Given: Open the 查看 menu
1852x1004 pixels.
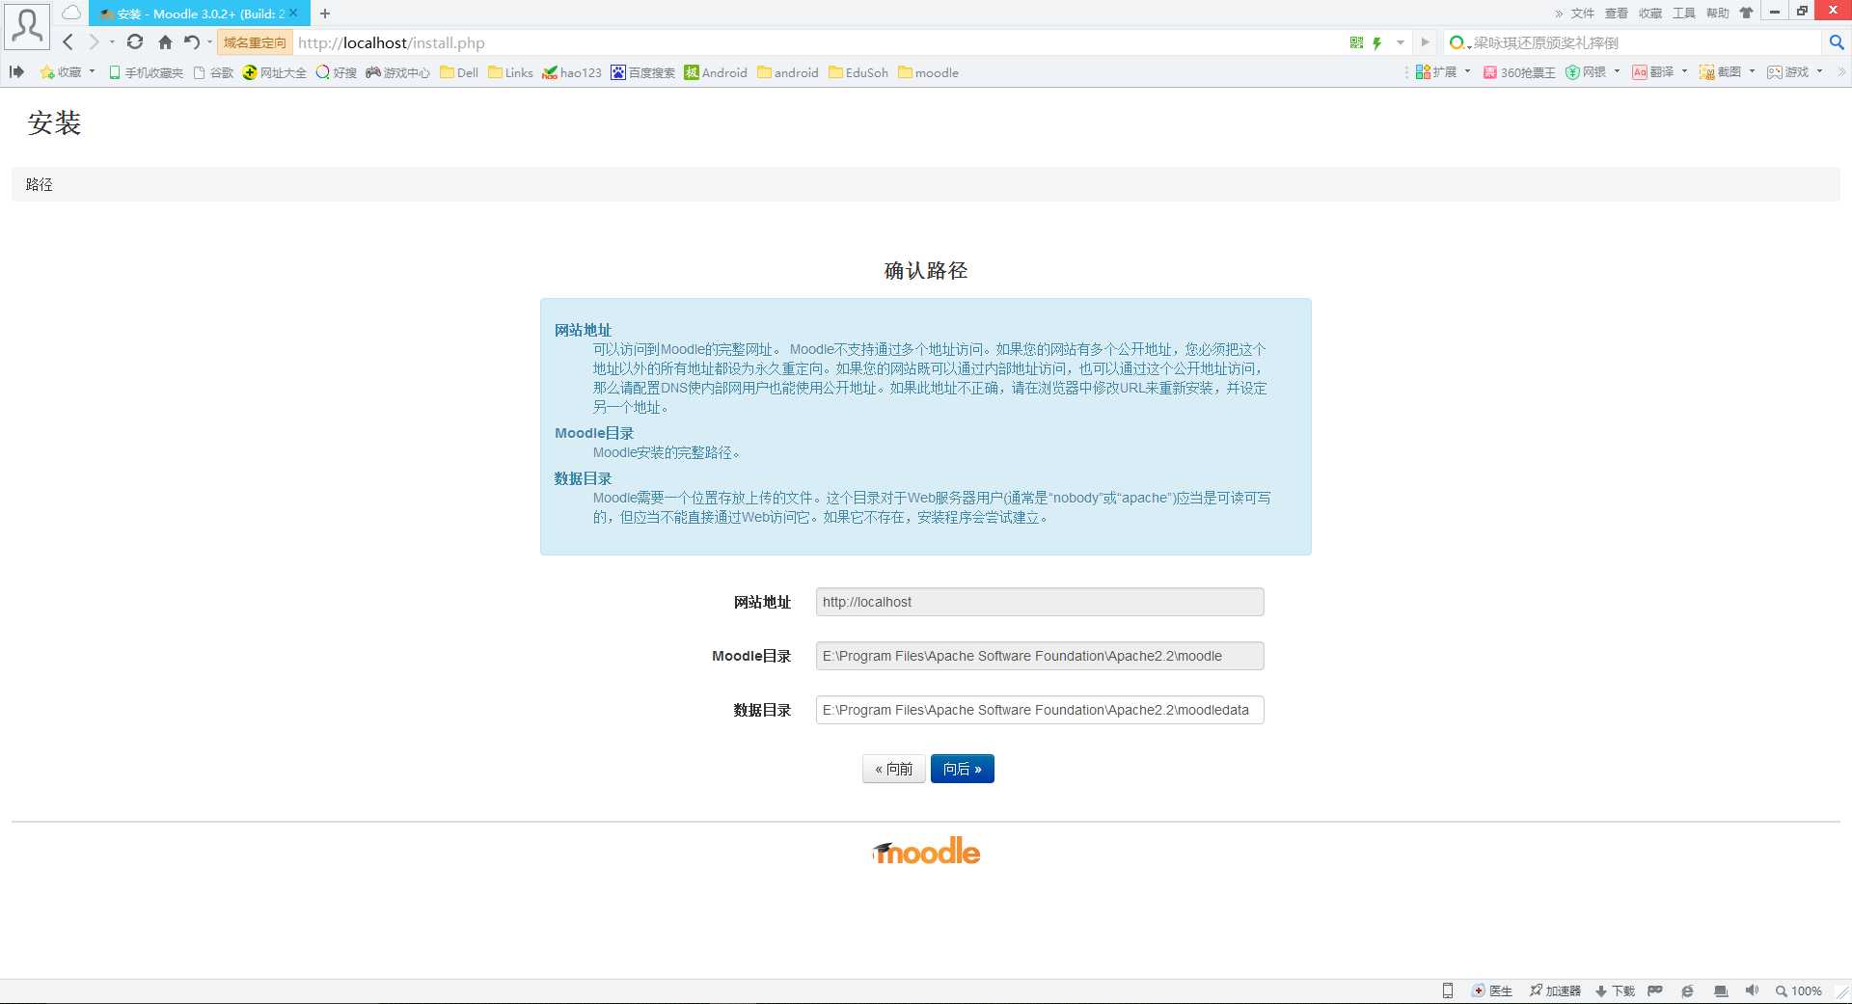Looking at the screenshot, I should [1617, 14].
